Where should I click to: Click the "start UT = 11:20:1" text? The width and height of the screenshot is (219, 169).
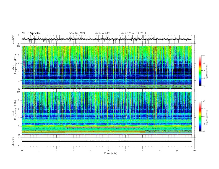point(134,33)
